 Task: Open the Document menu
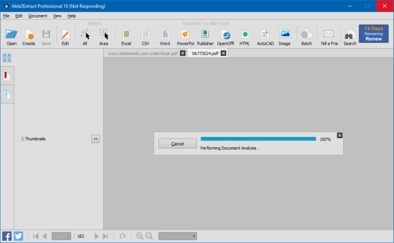tap(38, 16)
